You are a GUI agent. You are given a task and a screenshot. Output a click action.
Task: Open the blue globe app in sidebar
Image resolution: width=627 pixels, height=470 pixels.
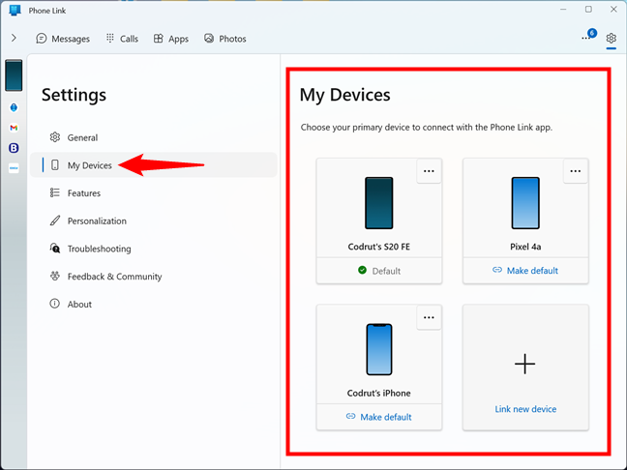14,107
